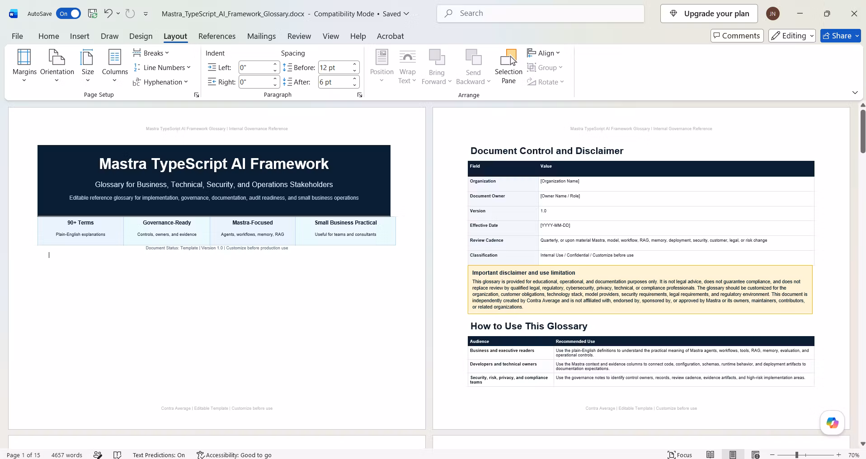Open the Orientation options
Screen dimensions: 866x459
click(x=57, y=66)
